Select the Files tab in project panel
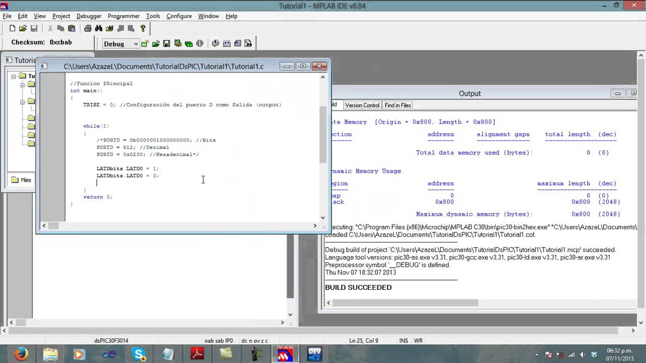 point(21,180)
